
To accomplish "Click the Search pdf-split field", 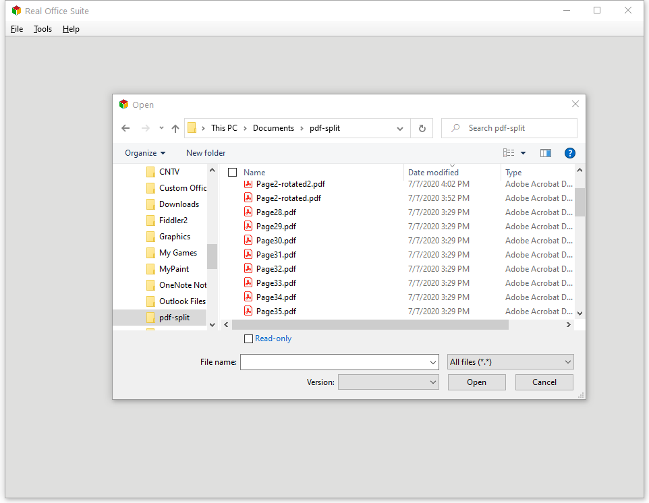I will (x=509, y=128).
